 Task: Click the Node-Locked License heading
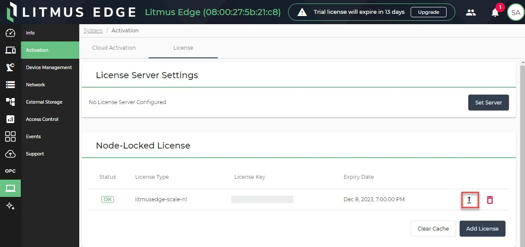click(x=143, y=146)
